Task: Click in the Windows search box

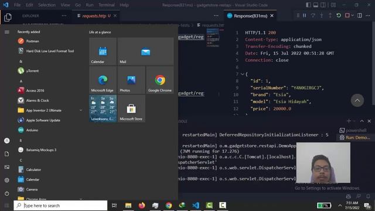Action: pyautogui.click(x=60, y=206)
